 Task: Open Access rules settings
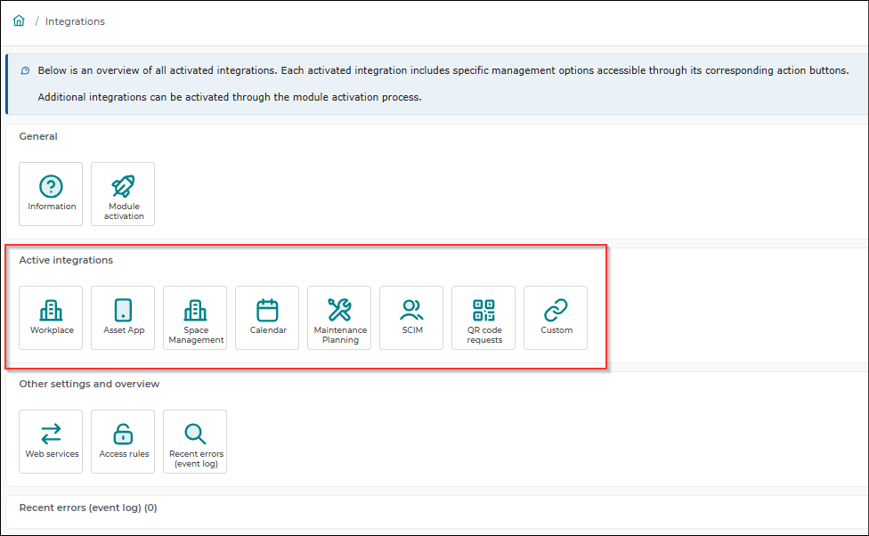pos(123,442)
